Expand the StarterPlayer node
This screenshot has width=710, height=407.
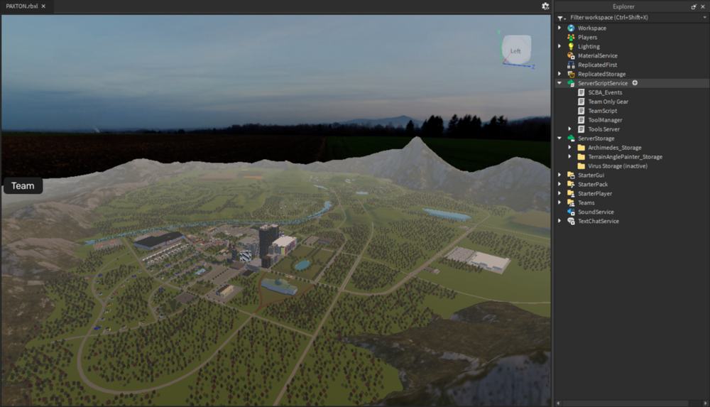click(559, 193)
